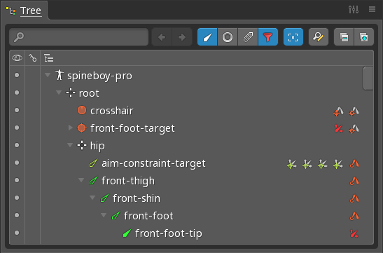Toggle the red funnel filter button
Screen dimensions: 383x253
(x=268, y=37)
